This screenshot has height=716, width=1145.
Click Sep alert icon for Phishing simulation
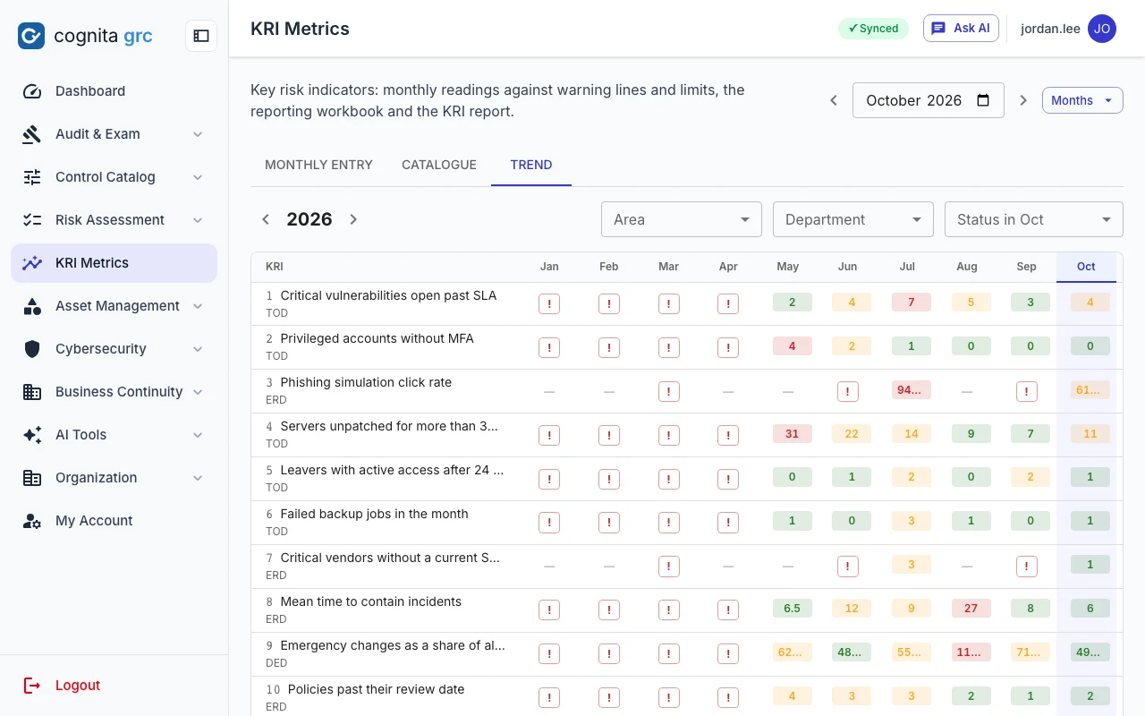1026,391
